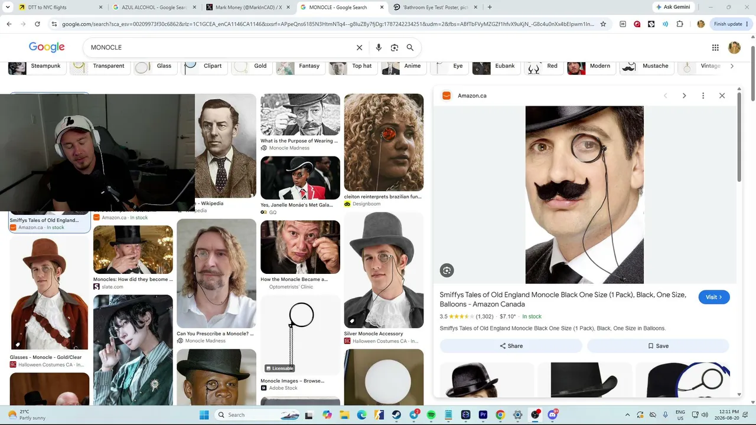
Task: Filter images by the Steampunk chip
Action: (x=36, y=66)
